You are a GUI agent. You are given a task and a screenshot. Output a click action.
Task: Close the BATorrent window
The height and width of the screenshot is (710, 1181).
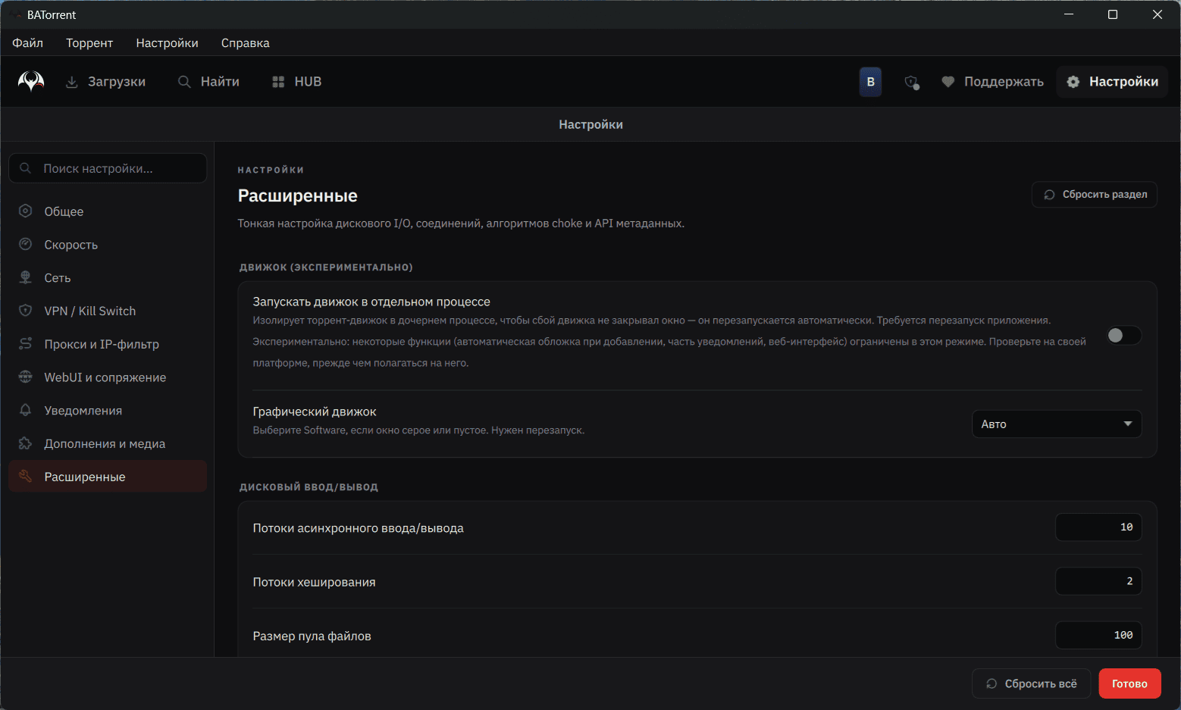coord(1158,14)
